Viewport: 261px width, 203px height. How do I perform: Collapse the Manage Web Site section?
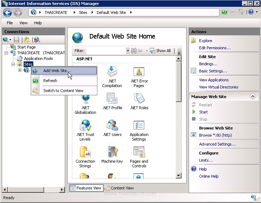pyautogui.click(x=252, y=96)
